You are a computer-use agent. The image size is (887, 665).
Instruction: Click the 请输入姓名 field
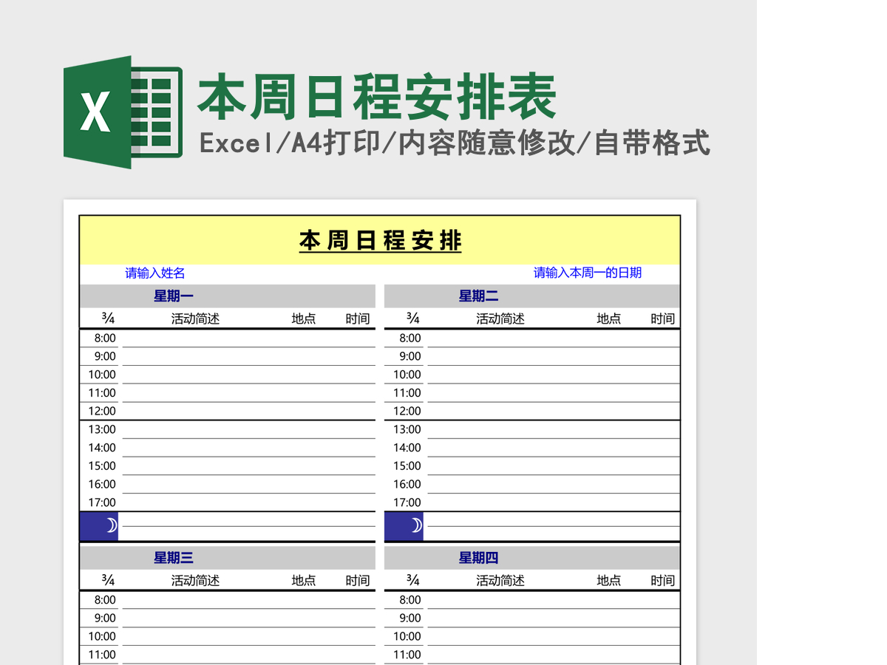155,273
